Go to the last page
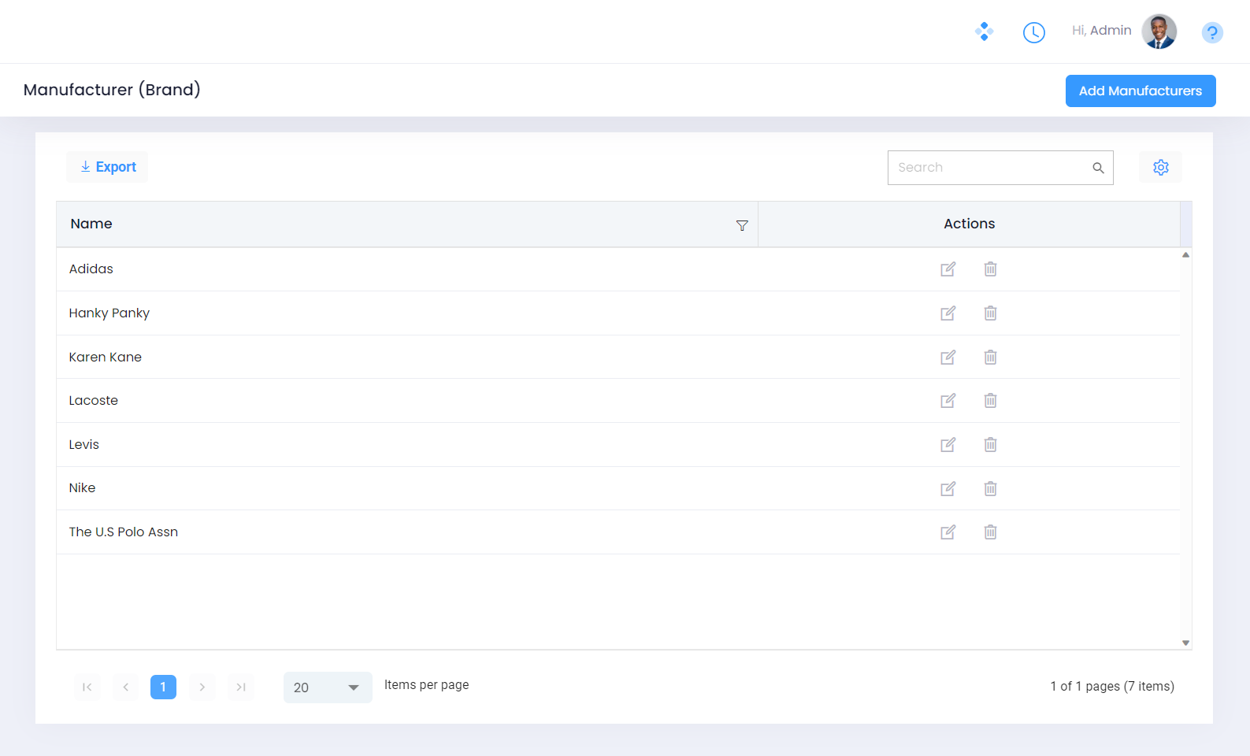This screenshot has width=1250, height=756. pyautogui.click(x=241, y=687)
